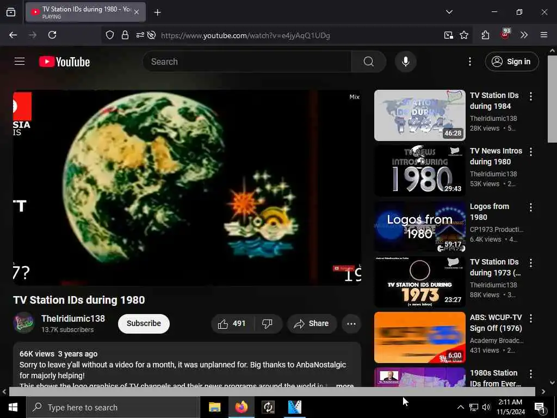
Task: Open TheIridiumic138 channel name link
Action: tap(73, 318)
